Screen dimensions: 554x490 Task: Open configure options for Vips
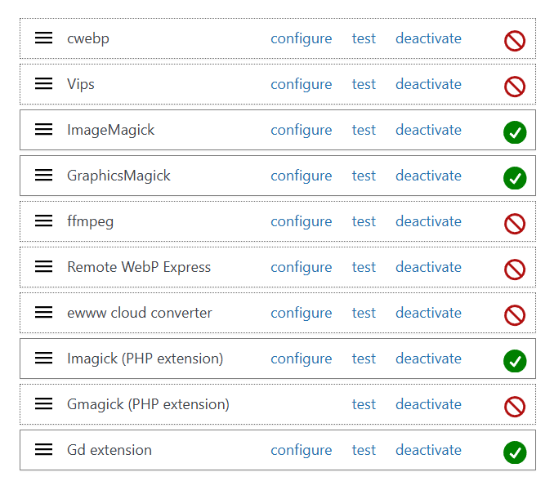click(302, 84)
